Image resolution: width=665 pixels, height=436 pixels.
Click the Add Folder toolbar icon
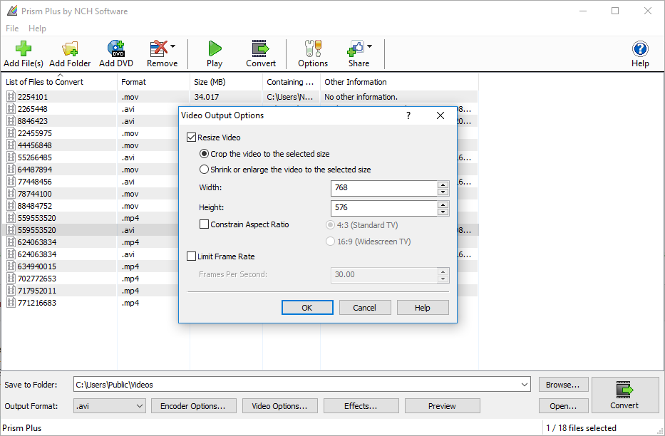click(70, 48)
